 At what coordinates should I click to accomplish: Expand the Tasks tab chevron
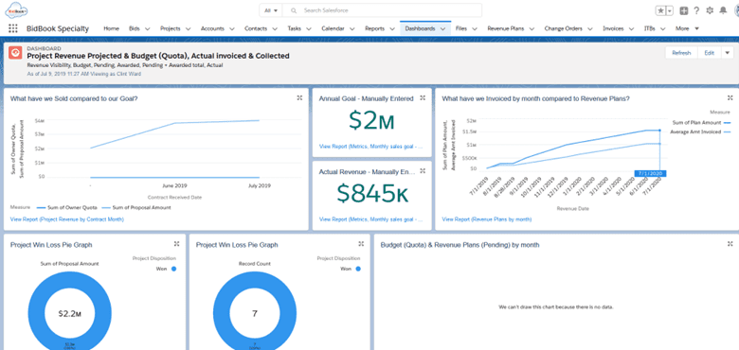click(x=309, y=28)
